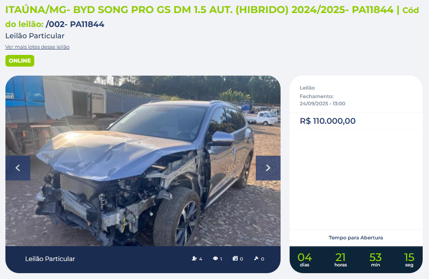Click the countdown days value 04
Viewport: 429px width, 279px height.
tap(304, 257)
